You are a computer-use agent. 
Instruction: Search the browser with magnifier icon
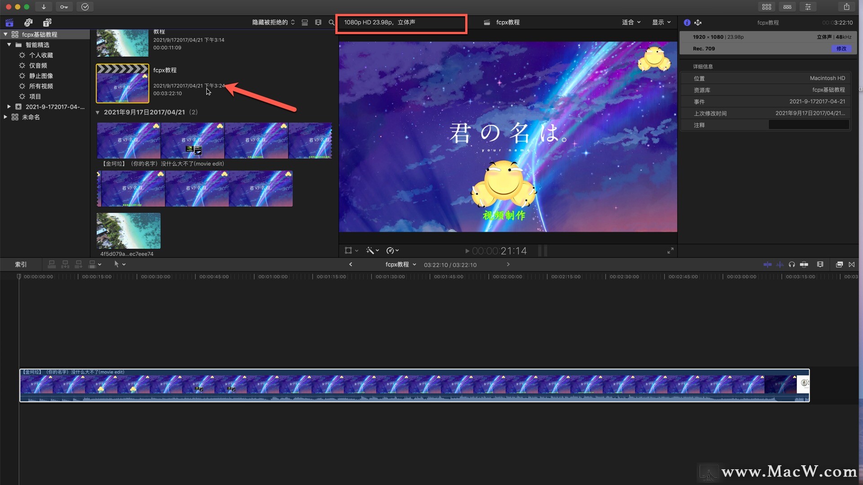(x=331, y=22)
